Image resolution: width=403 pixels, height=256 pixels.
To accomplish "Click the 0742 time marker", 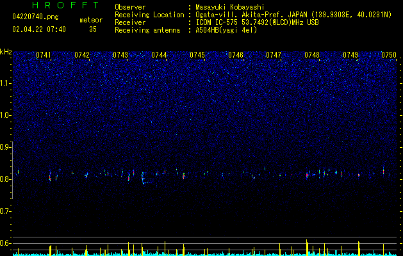I will pyautogui.click(x=82, y=55).
